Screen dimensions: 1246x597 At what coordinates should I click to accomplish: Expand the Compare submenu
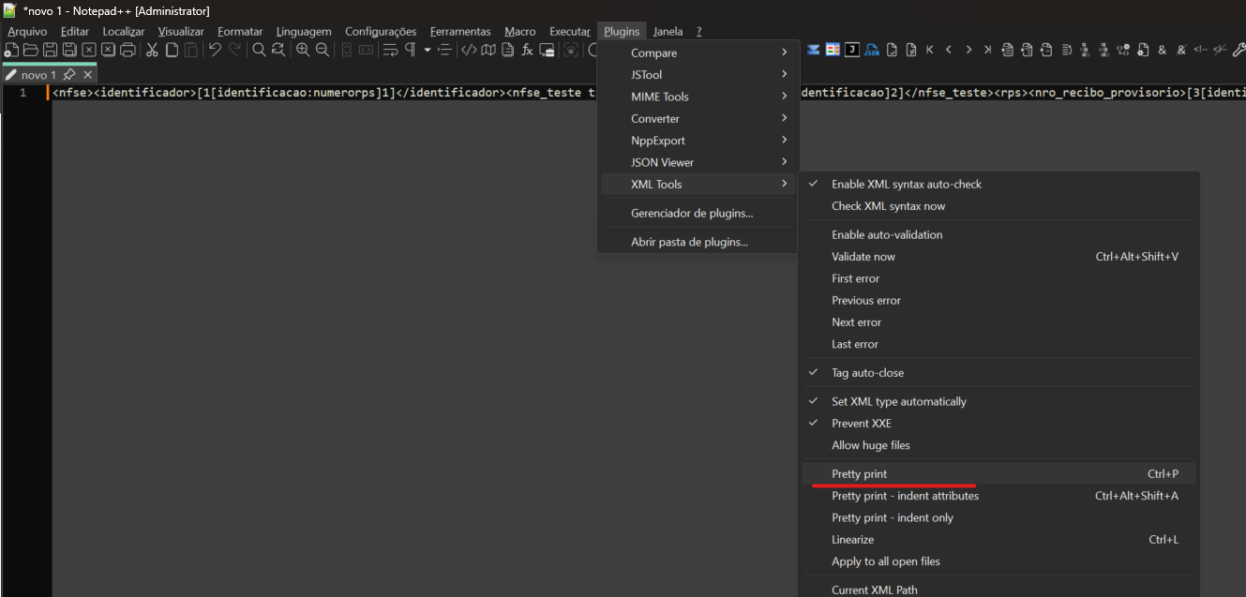[698, 52]
